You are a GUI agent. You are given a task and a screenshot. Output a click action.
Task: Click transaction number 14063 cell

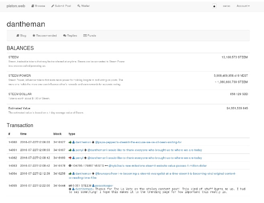(12, 165)
